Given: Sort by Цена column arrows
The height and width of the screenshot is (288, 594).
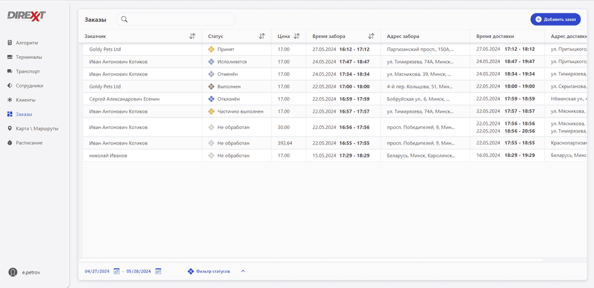Looking at the screenshot, I should [x=297, y=37].
